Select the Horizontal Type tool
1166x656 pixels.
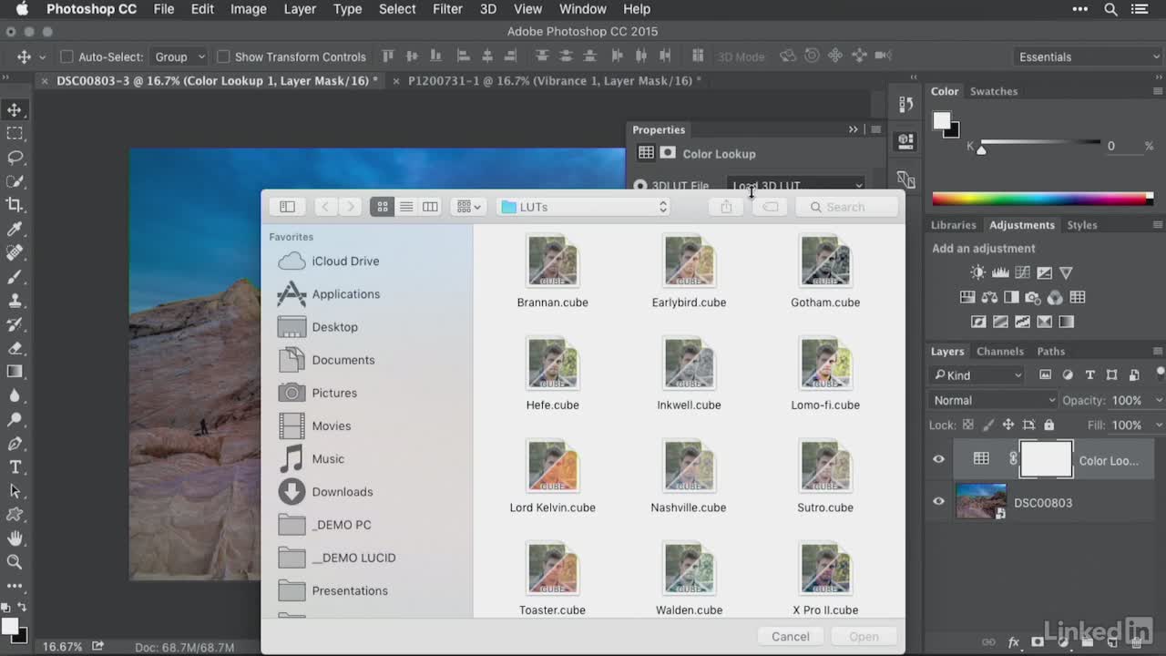point(15,467)
